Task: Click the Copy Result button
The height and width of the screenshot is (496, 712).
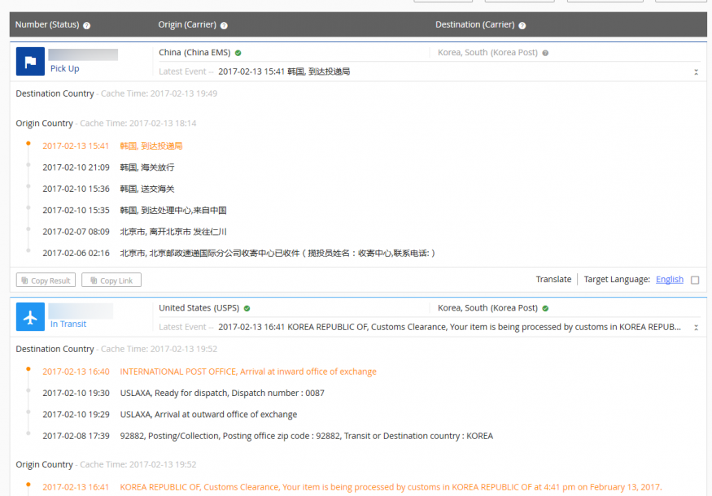Action: [x=46, y=281]
